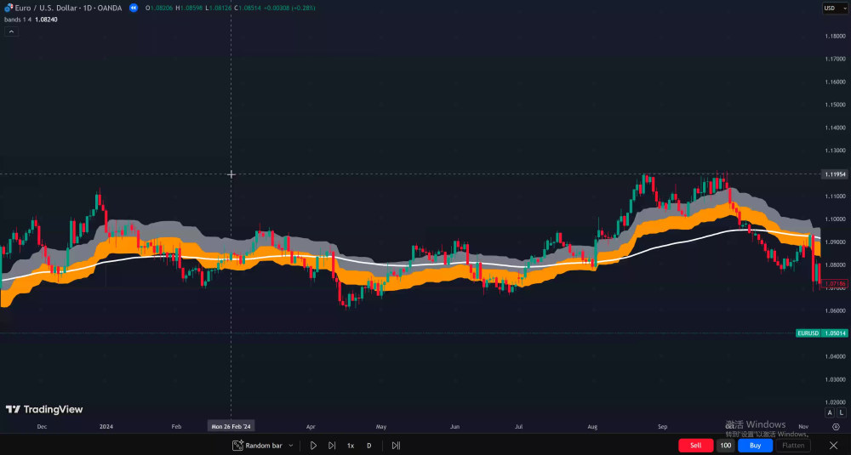Change the 1x replay speed
851x455 pixels.
point(351,446)
